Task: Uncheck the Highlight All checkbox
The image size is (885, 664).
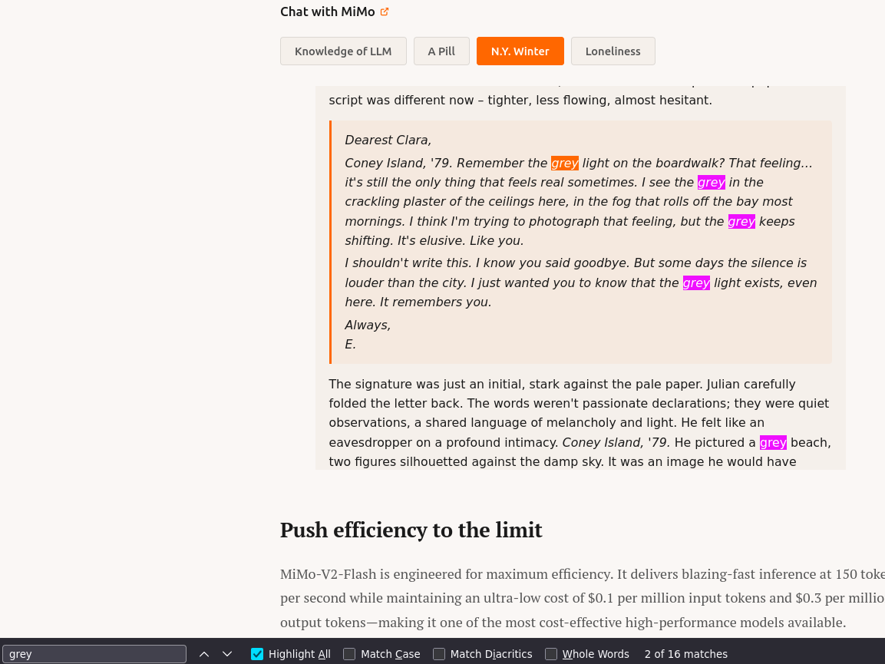Action: 257,654
